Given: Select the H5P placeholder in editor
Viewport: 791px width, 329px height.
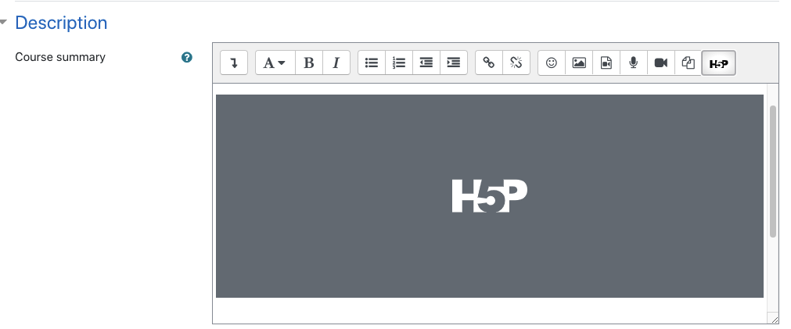Looking at the screenshot, I should coord(489,196).
